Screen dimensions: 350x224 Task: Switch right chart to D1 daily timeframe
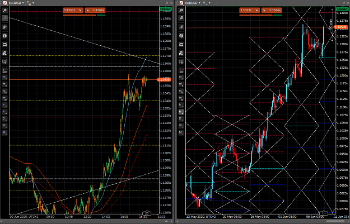pos(181,119)
